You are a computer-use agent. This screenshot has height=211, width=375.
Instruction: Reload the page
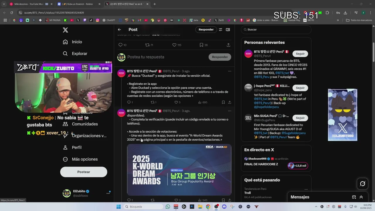12,13
